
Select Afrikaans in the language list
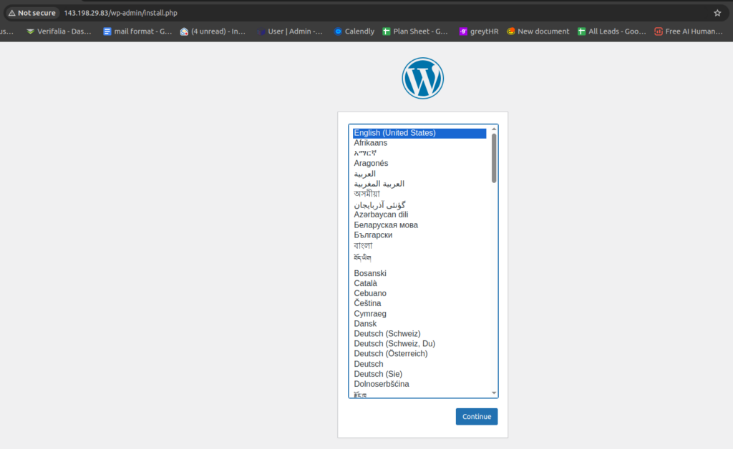419,143
